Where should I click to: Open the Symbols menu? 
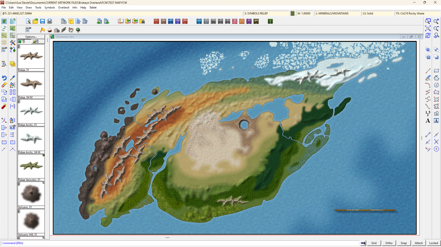(x=50, y=8)
